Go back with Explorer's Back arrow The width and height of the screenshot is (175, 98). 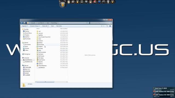22,23
